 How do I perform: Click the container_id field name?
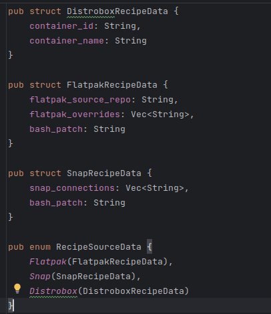pyautogui.click(x=61, y=26)
